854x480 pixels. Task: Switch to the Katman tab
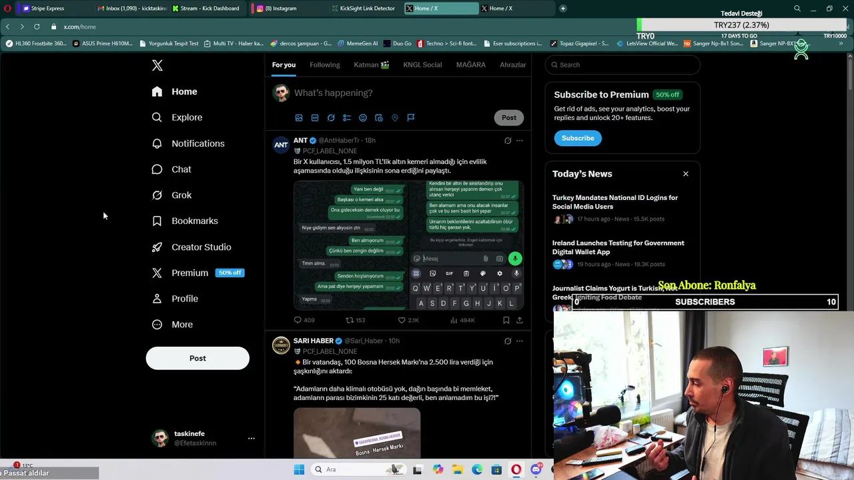pos(371,65)
